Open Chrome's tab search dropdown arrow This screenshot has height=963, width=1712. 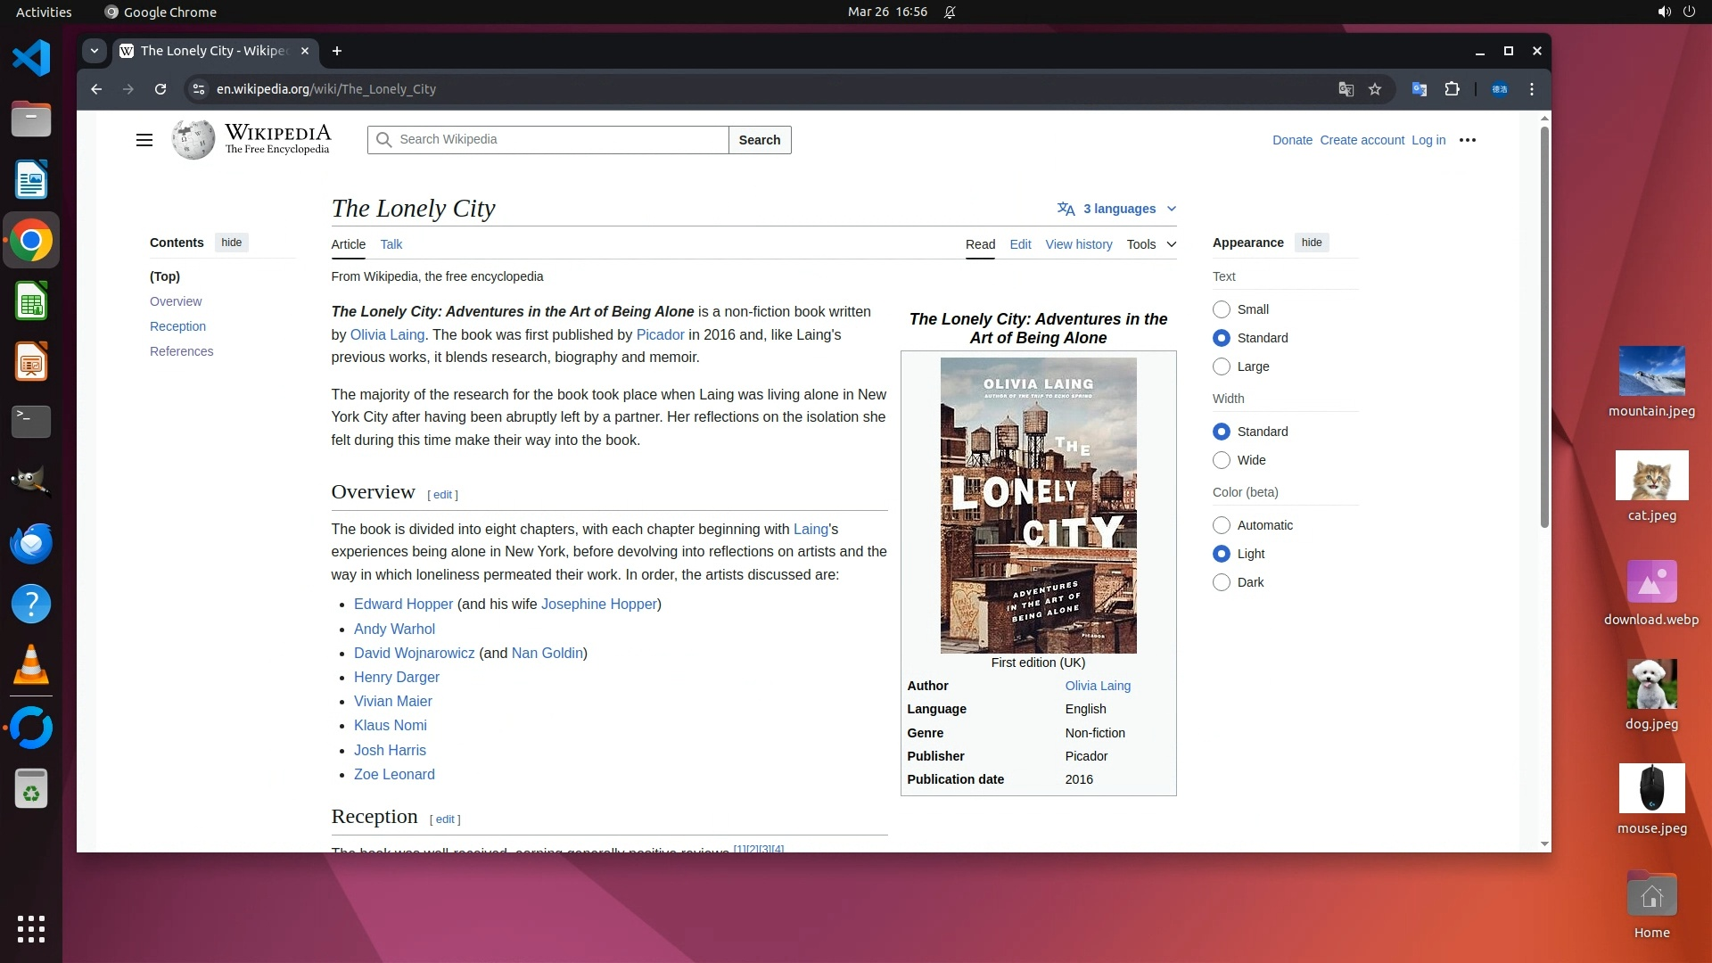click(x=95, y=51)
